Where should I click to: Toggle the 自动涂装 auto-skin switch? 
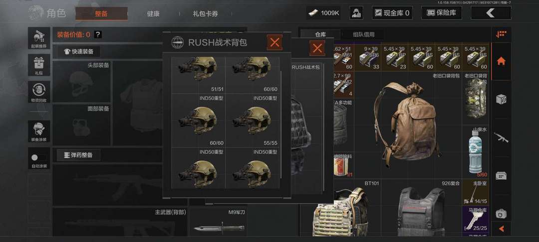[x=39, y=158]
